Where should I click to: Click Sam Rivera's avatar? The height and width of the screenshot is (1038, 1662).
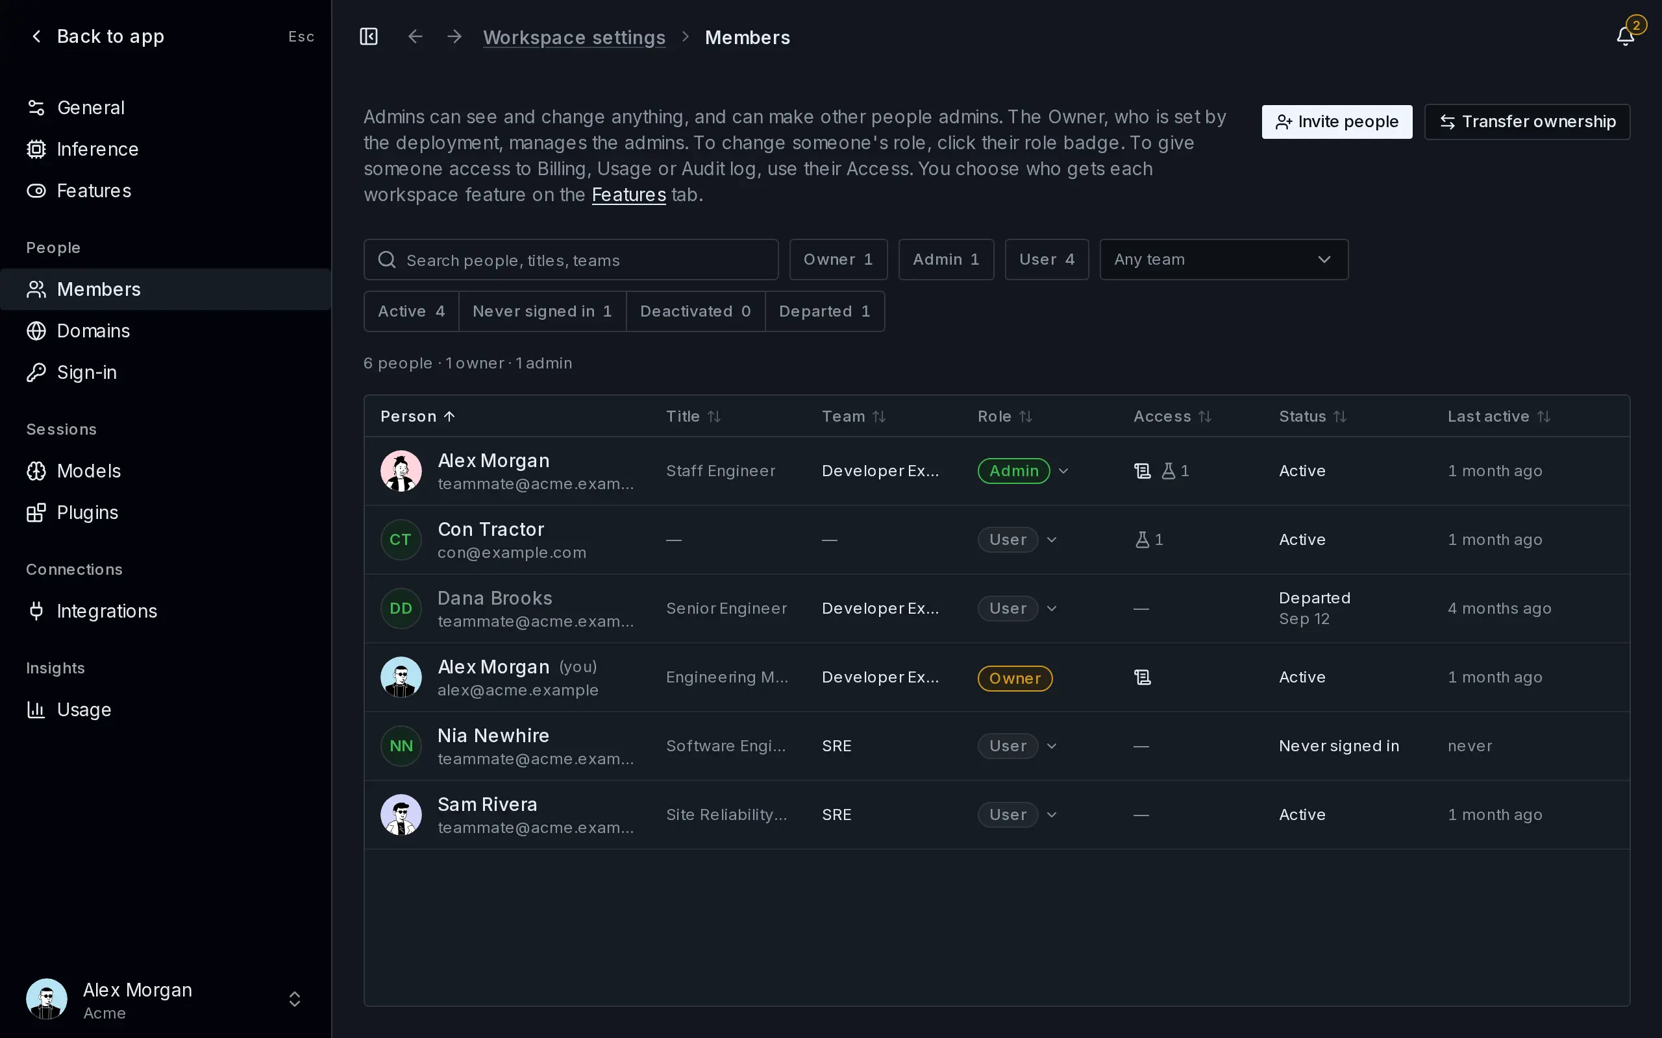(x=401, y=814)
